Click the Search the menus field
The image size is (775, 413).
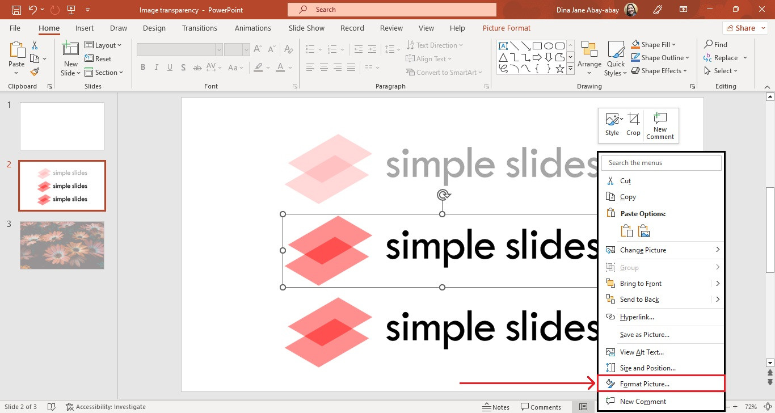pyautogui.click(x=662, y=163)
